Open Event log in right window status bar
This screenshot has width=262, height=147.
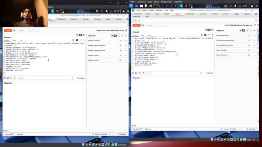pos(138,129)
